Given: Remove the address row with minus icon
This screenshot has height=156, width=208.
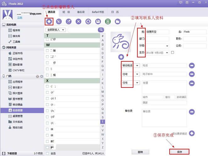Looking at the screenshot, I should click(x=192, y=83).
